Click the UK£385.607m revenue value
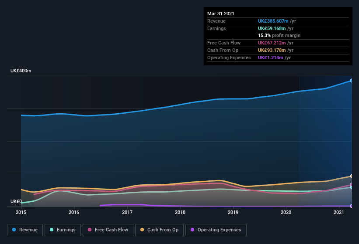 tap(273, 21)
